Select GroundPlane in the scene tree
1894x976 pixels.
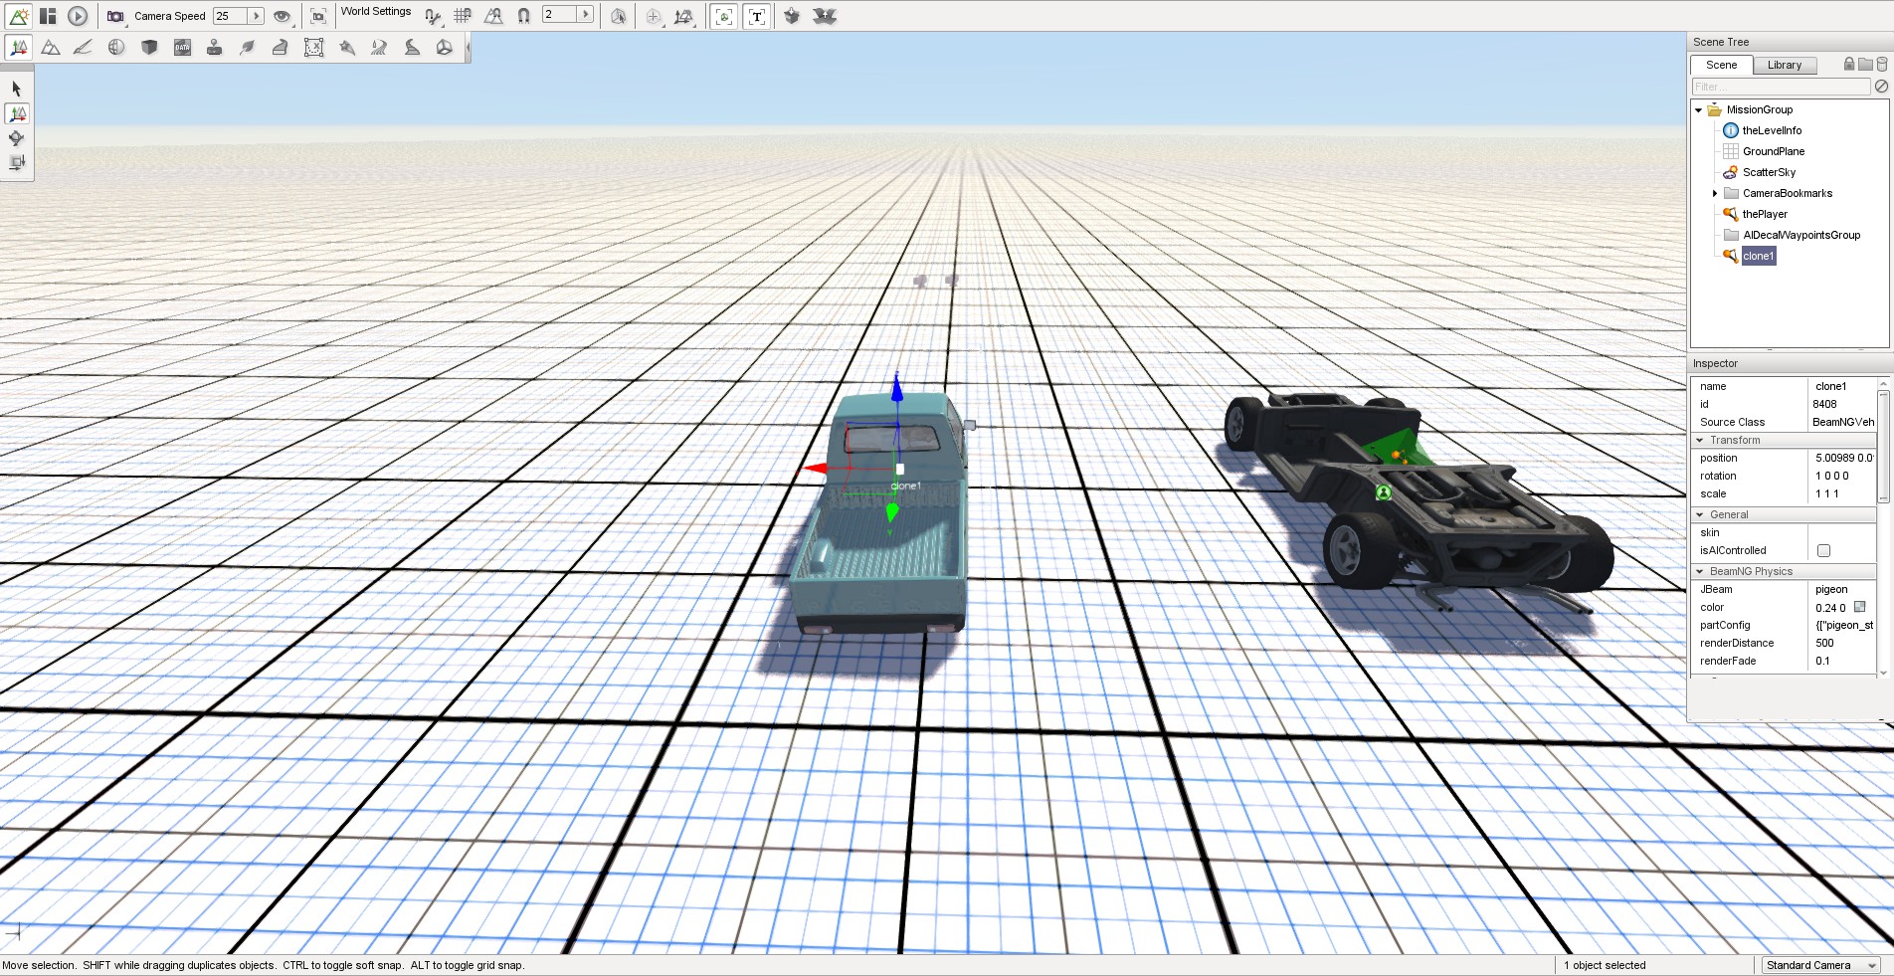tap(1774, 151)
